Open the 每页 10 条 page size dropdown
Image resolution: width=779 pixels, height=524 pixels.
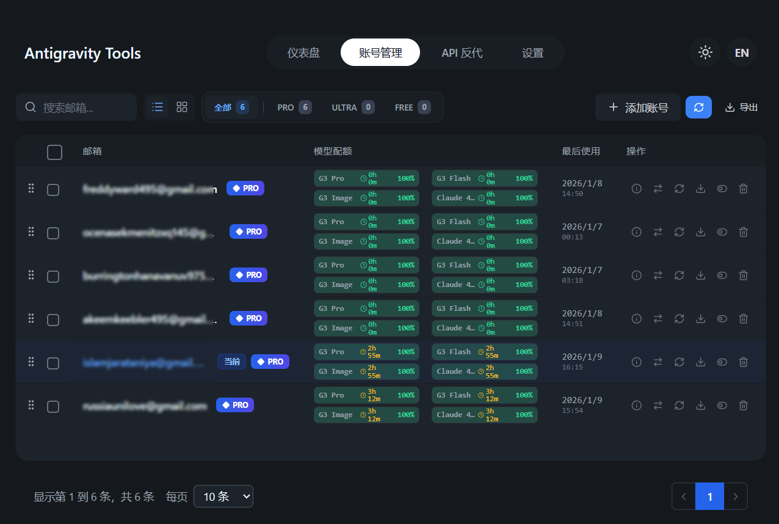click(223, 497)
